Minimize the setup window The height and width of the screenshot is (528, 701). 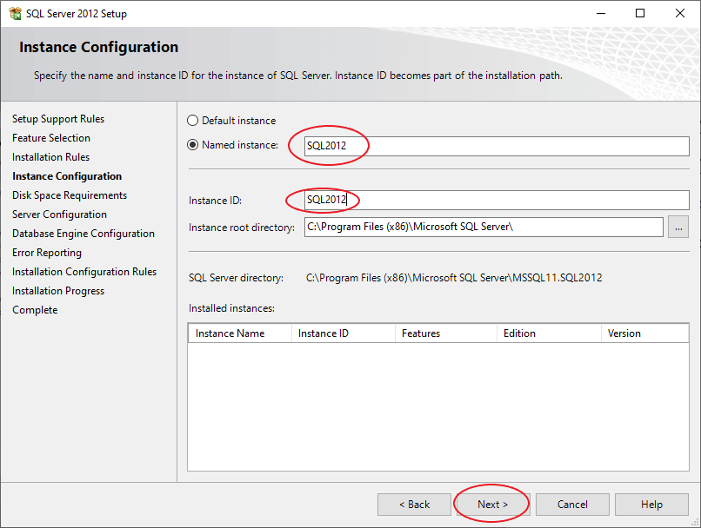coord(601,13)
